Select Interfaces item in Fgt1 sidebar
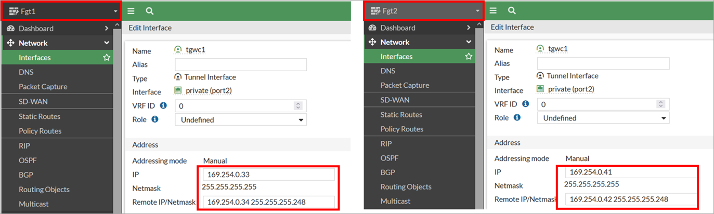The height and width of the screenshot is (214, 714). [x=58, y=58]
